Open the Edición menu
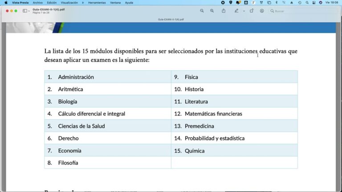This screenshot has width=342, height=192. [x=52, y=3]
